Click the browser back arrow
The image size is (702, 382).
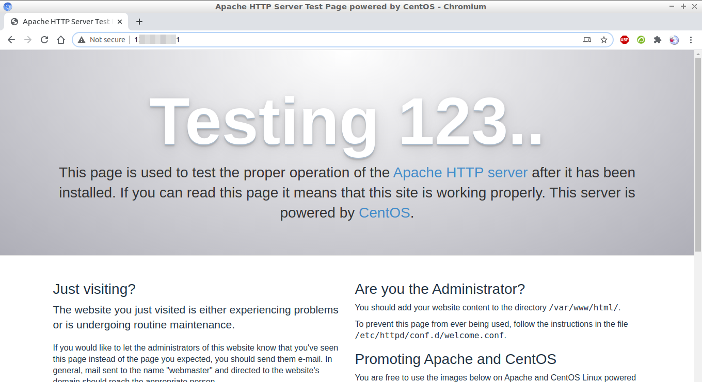point(11,40)
